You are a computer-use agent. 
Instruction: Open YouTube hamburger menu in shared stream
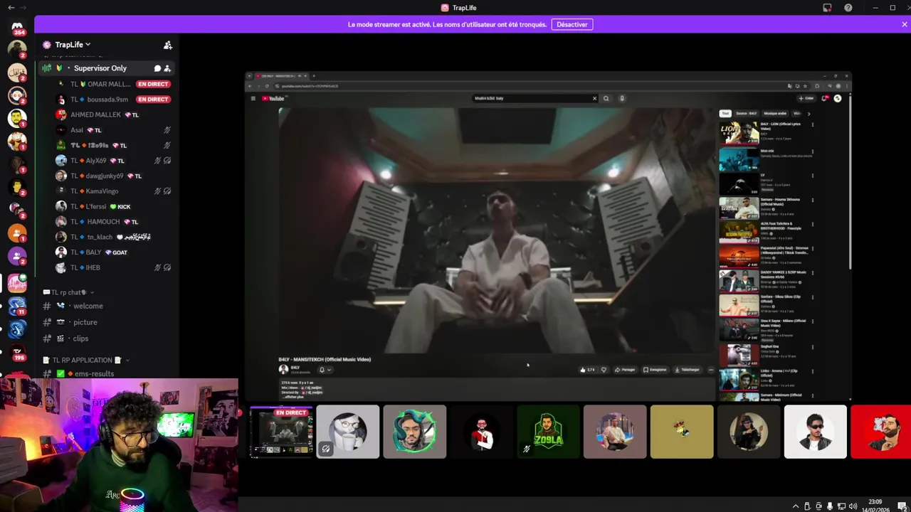253,98
